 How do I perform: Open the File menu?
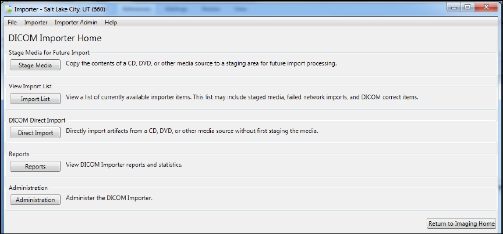click(12, 23)
